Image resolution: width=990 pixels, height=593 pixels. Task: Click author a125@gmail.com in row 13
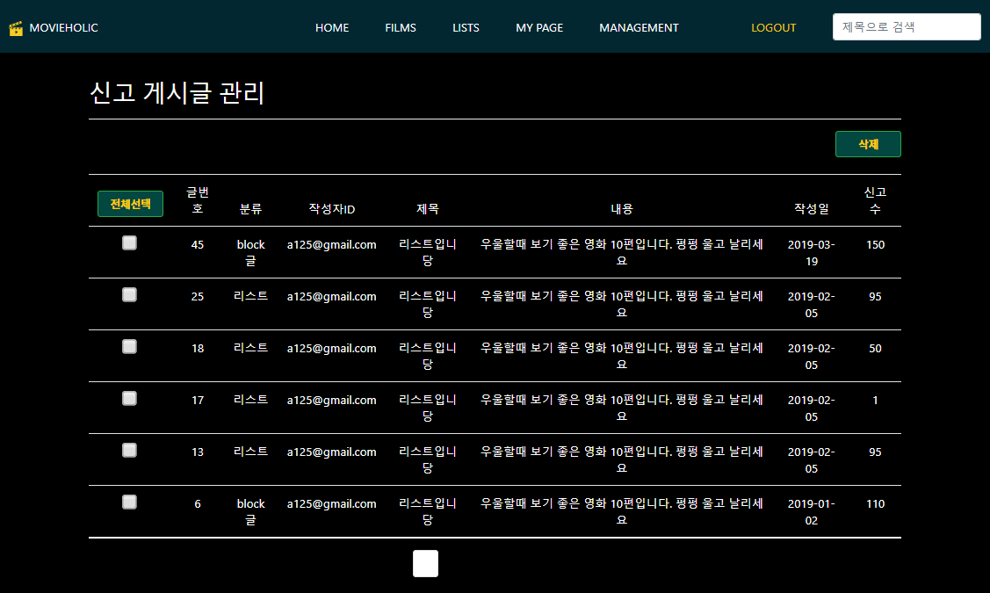[331, 452]
